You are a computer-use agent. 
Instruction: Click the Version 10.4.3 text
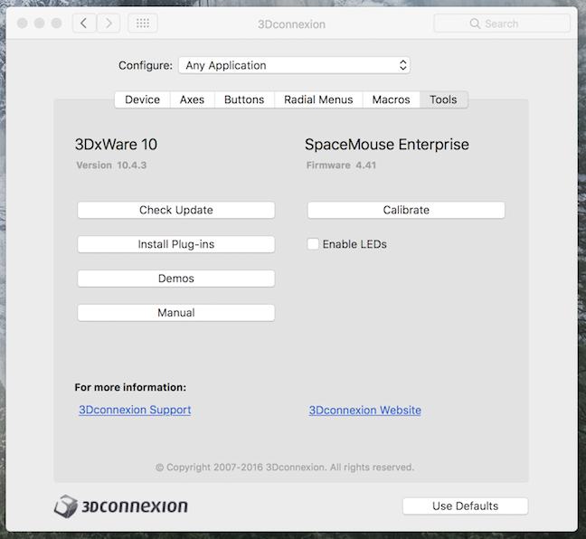(111, 165)
